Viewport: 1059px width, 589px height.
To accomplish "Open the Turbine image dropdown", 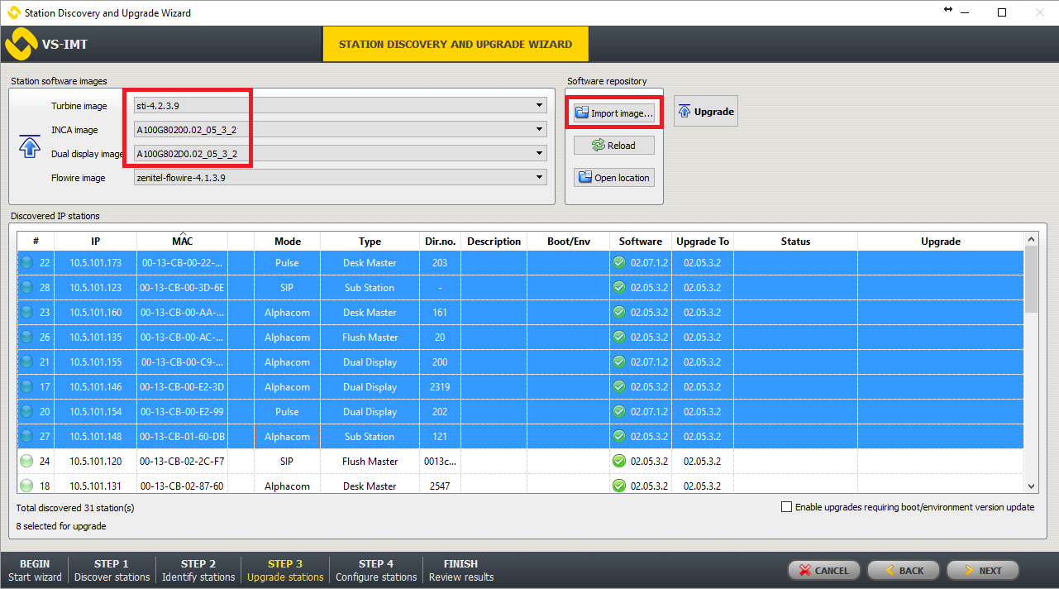I will click(x=539, y=106).
